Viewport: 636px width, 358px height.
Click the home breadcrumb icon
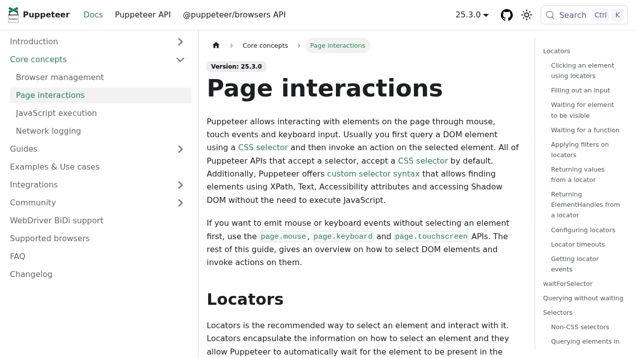[x=216, y=45]
